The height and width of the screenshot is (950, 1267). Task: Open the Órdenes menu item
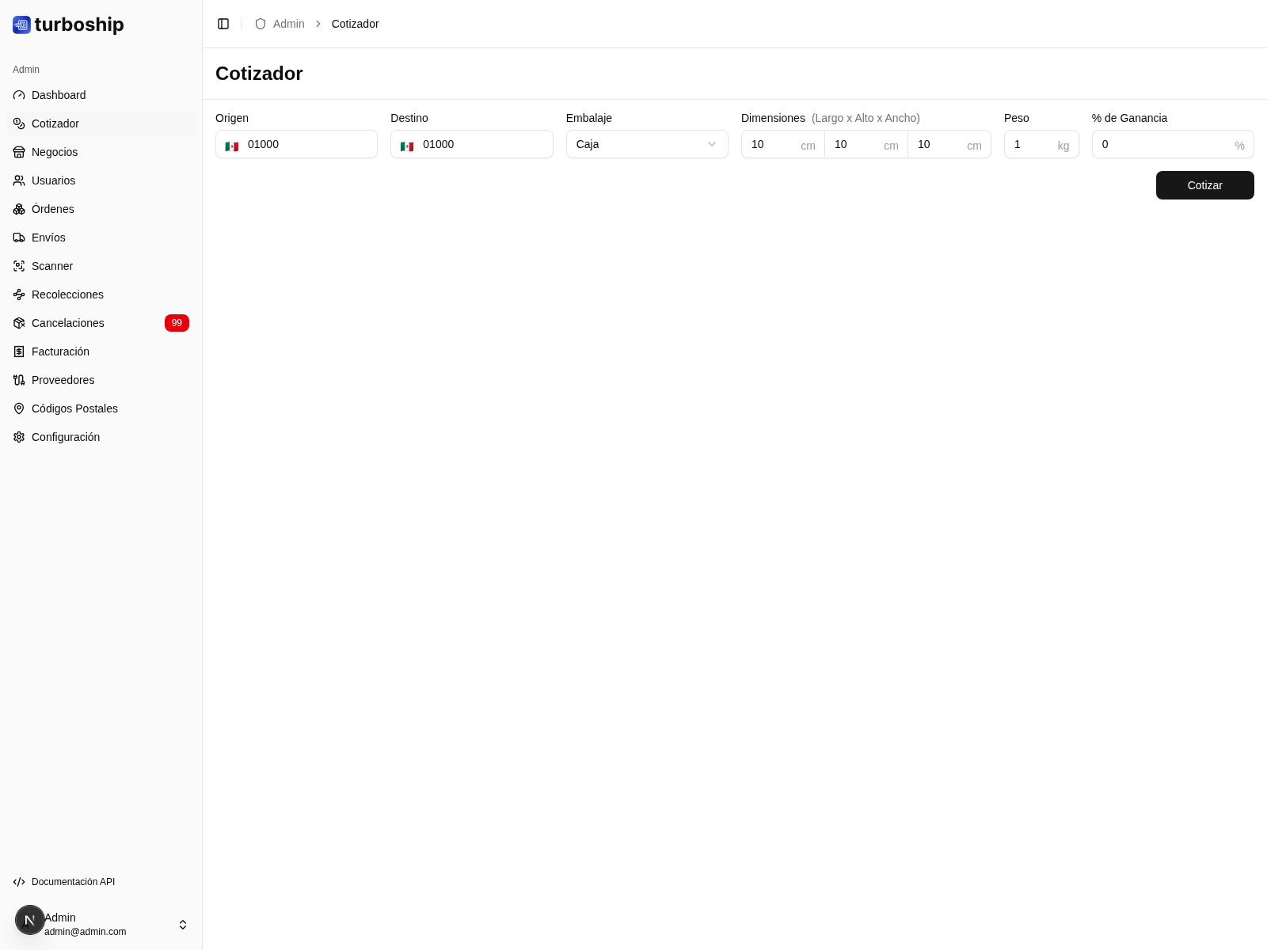coord(53,209)
